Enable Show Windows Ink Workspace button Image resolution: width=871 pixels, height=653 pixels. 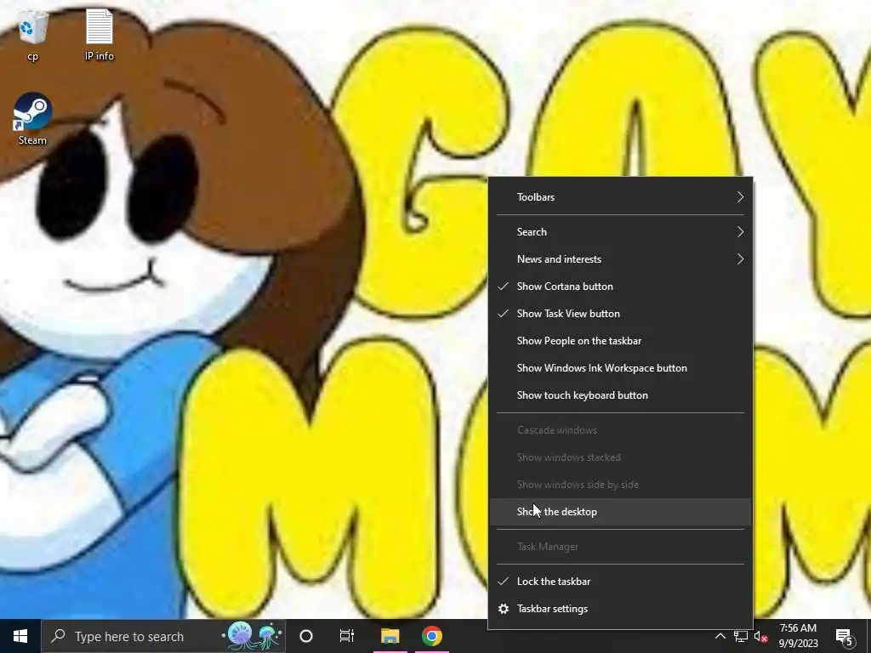coord(620,368)
